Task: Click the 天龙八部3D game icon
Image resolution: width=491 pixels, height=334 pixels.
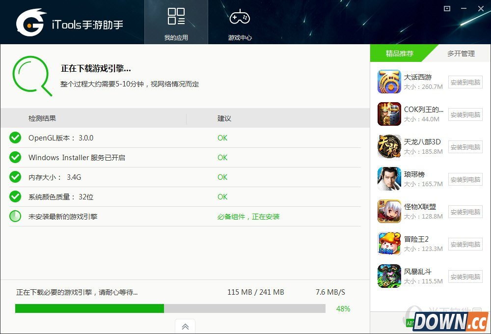Action: point(389,146)
